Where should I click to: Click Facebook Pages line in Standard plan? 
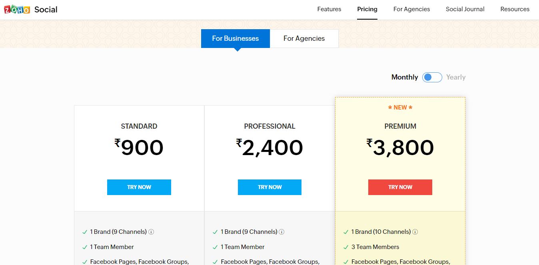click(x=140, y=262)
